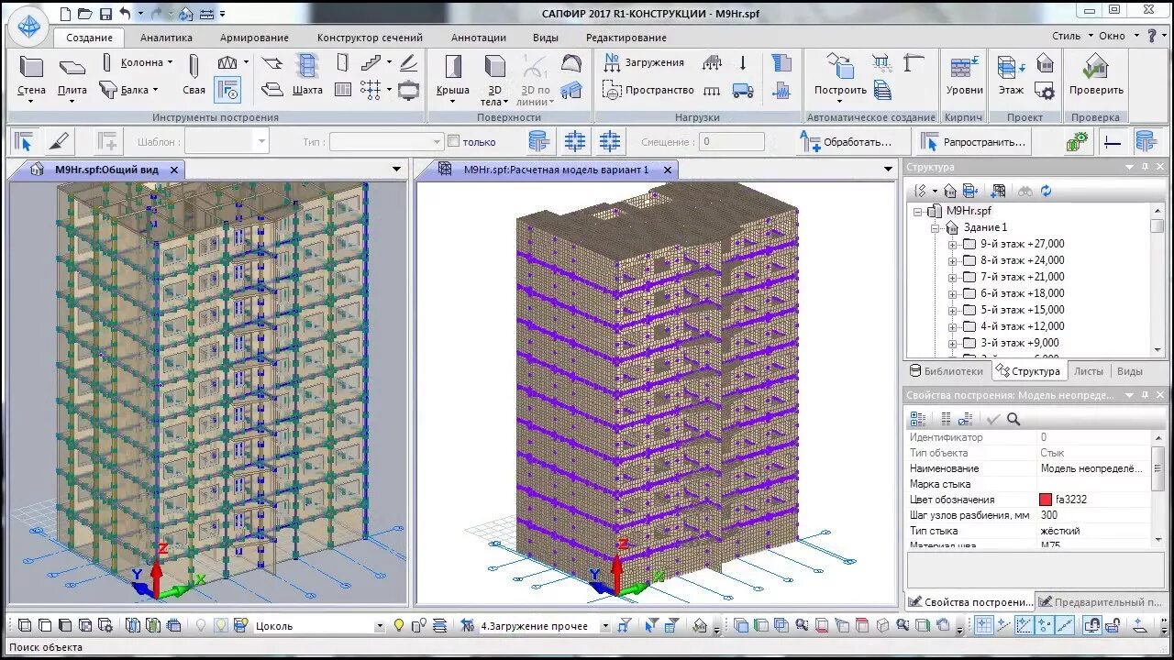This screenshot has width=1174, height=660.
Task: Open the Аннотации ribbon tab
Action: 479,38
